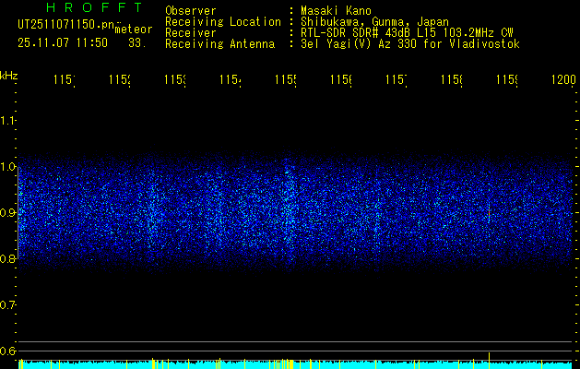
Task: Select observer name Masaki Kano
Action: tap(336, 11)
